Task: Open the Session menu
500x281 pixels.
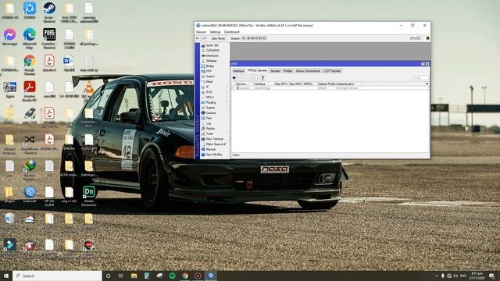Action: click(201, 32)
